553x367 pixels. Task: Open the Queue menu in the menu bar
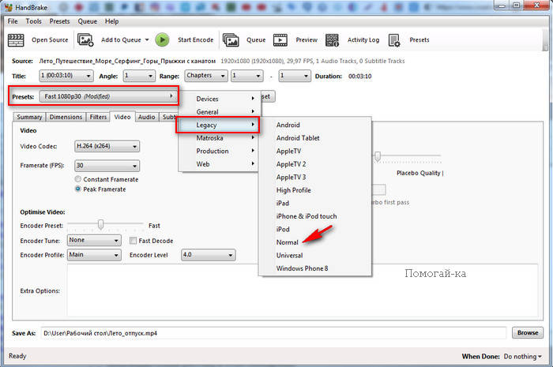pos(88,21)
